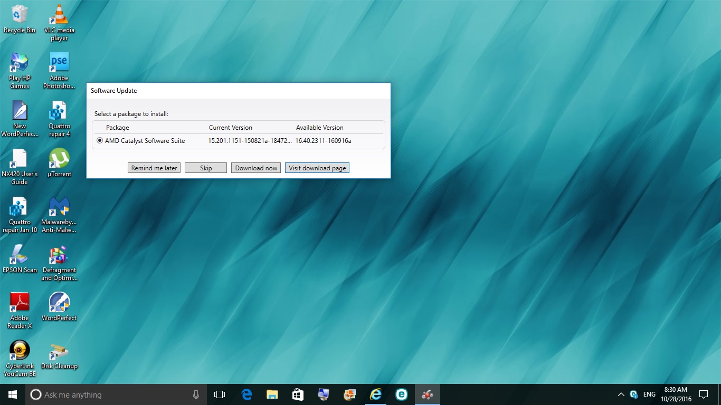Click the Windows Start button
The width and height of the screenshot is (721, 405).
(x=13, y=394)
